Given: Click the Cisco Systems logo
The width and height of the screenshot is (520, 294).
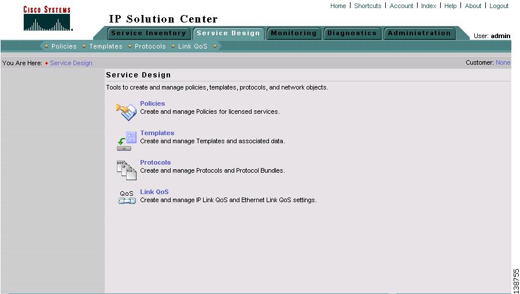Looking at the screenshot, I should [47, 18].
